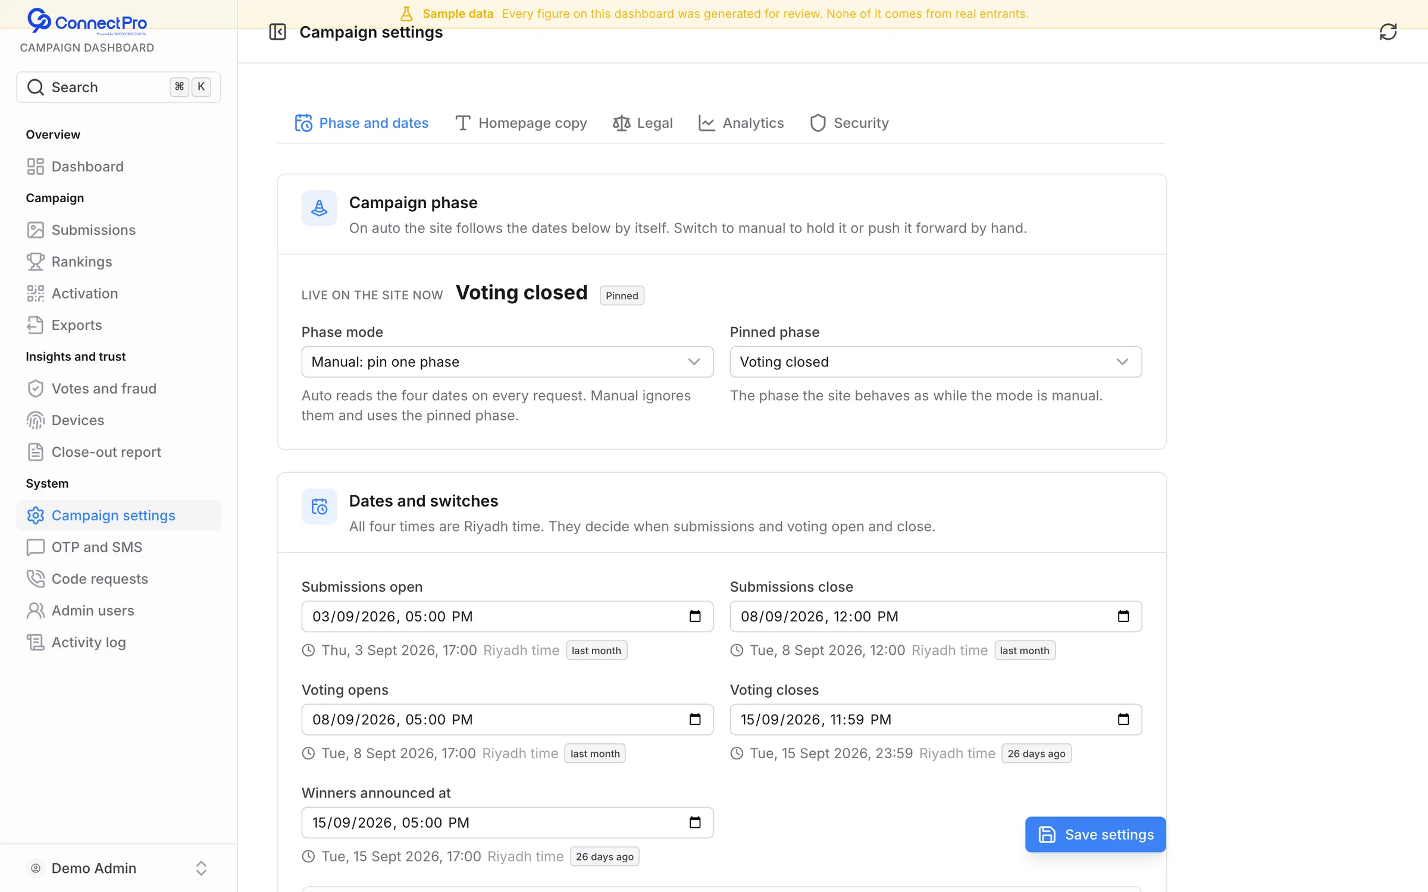Open the Phase mode dropdown
1428x892 pixels.
(x=508, y=362)
